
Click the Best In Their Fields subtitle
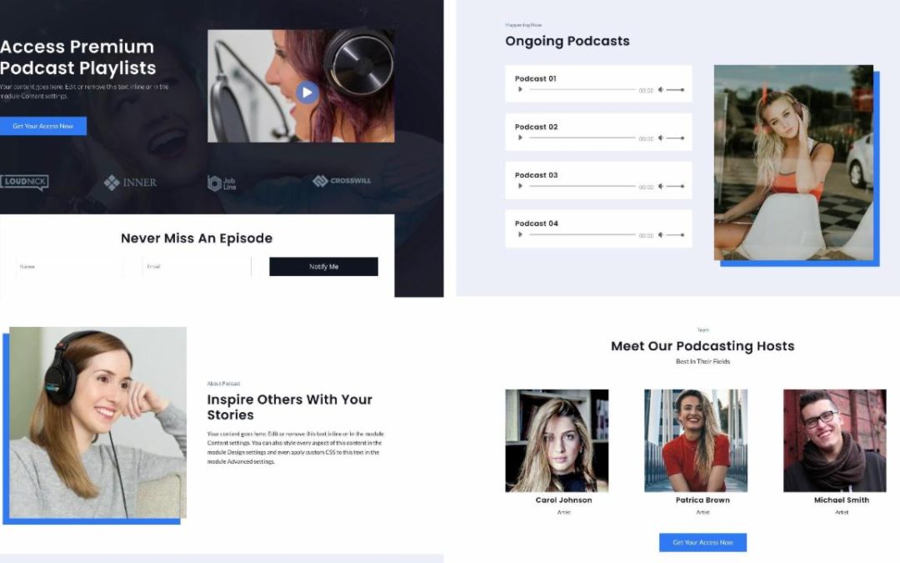click(702, 361)
